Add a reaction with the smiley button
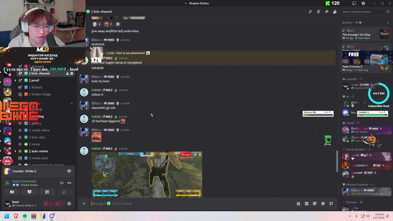Image resolution: width=393 pixels, height=221 pixels. coord(118,24)
